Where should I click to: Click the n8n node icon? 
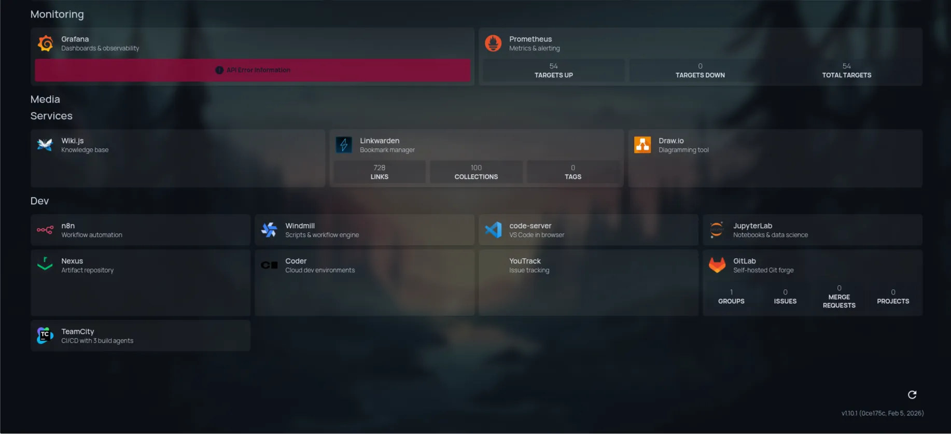(x=45, y=230)
